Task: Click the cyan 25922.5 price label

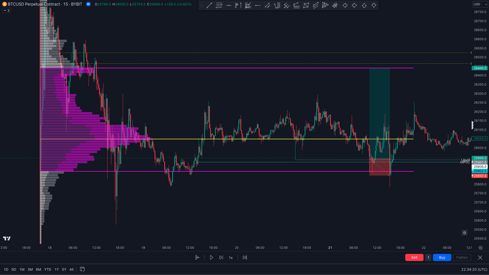Action: (x=480, y=171)
